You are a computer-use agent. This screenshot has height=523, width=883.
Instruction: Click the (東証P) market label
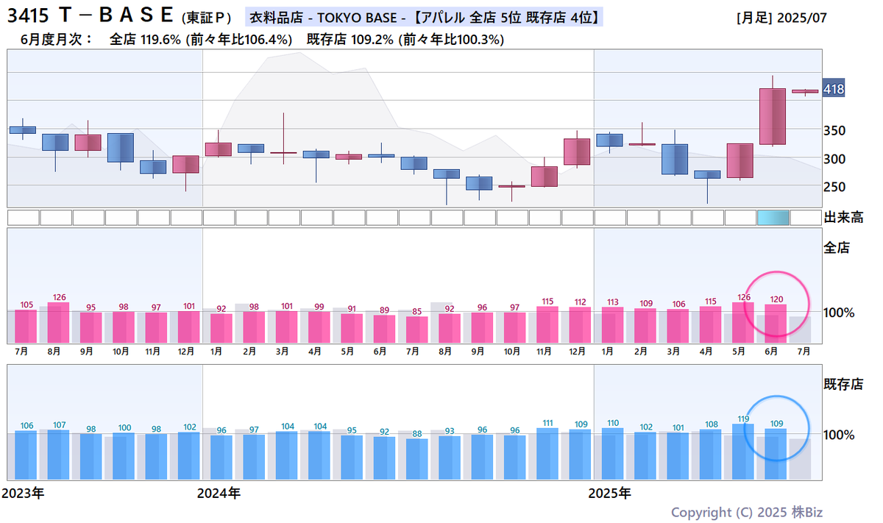pyautogui.click(x=208, y=18)
